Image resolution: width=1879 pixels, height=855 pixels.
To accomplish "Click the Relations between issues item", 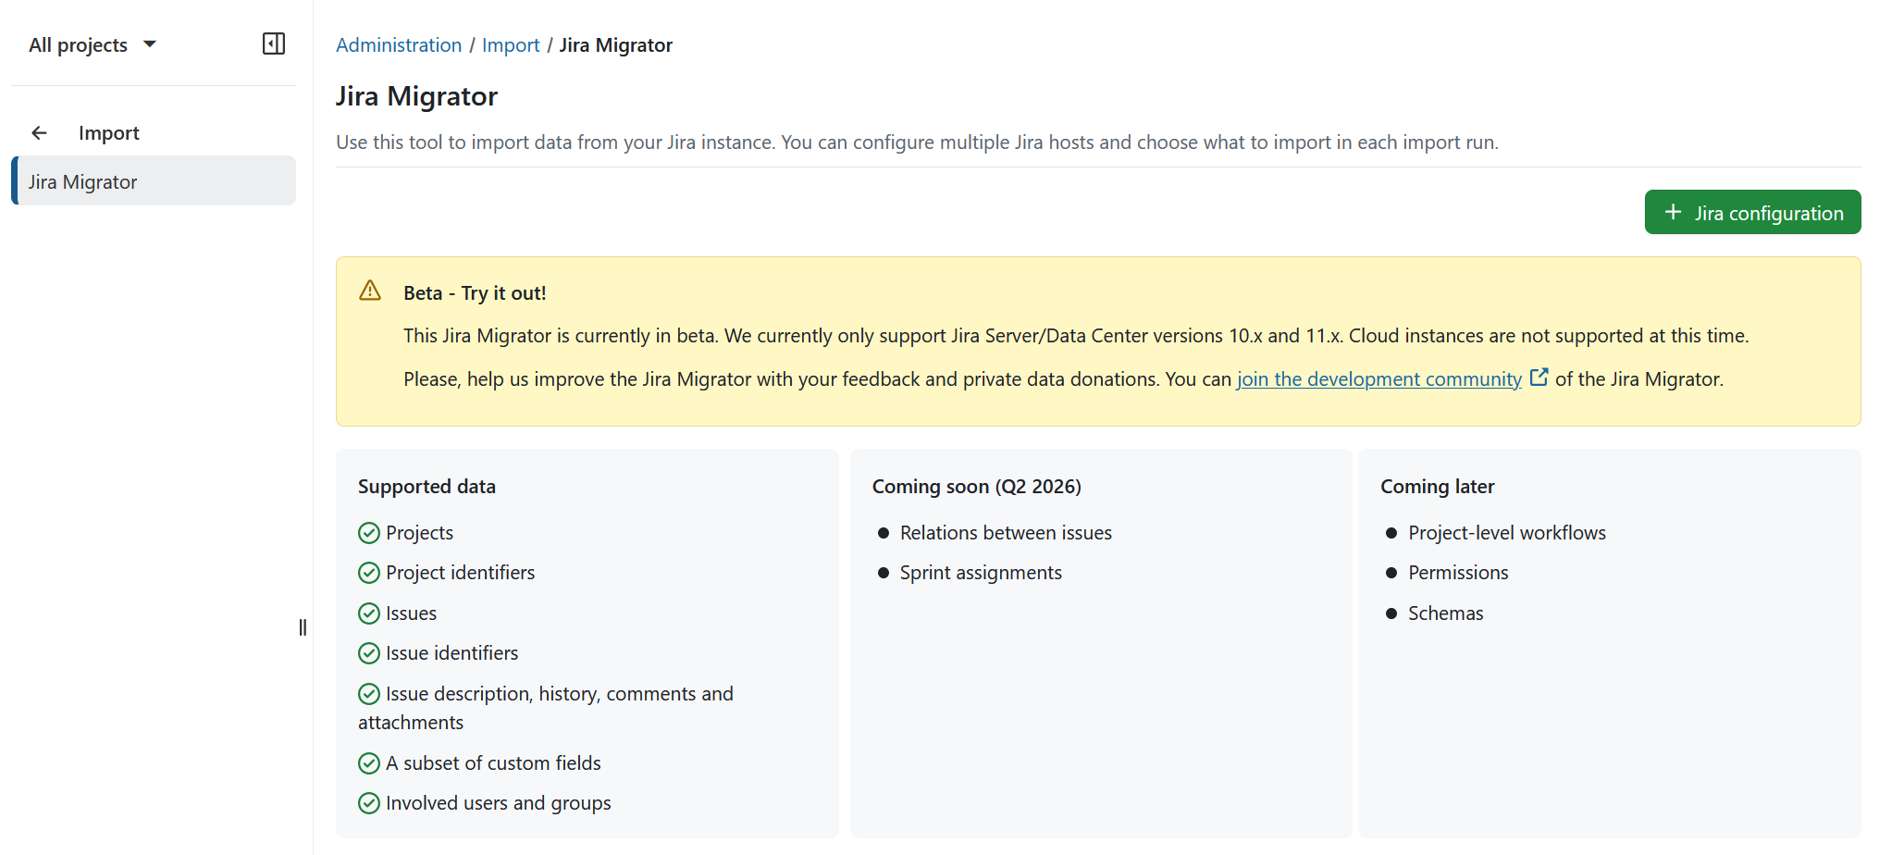I will 1006,533.
